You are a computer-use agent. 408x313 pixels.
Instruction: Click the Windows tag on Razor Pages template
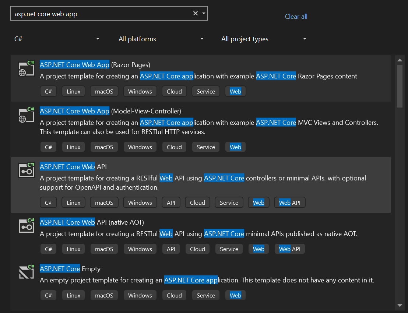(140, 91)
